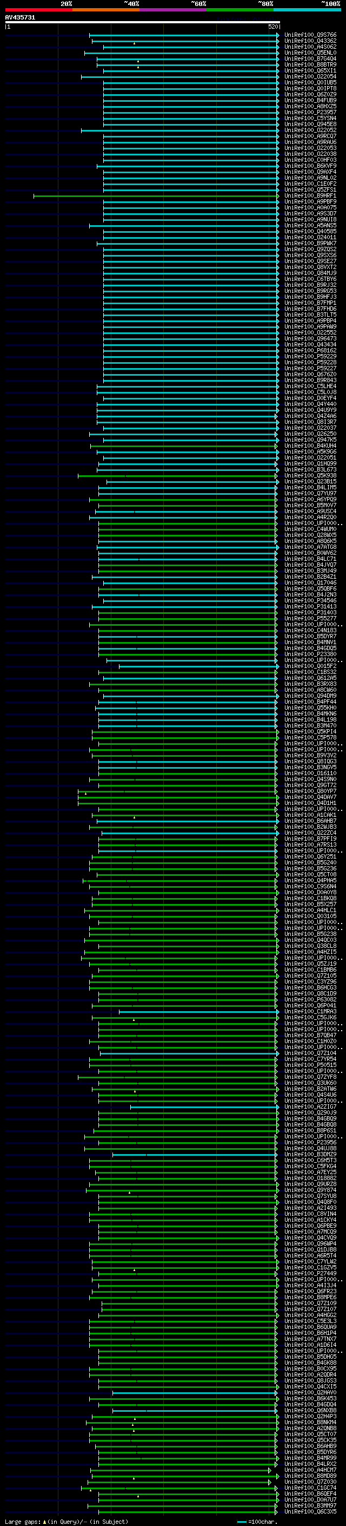Select the UniRef100_B4LIM5 label

[310, 488]
